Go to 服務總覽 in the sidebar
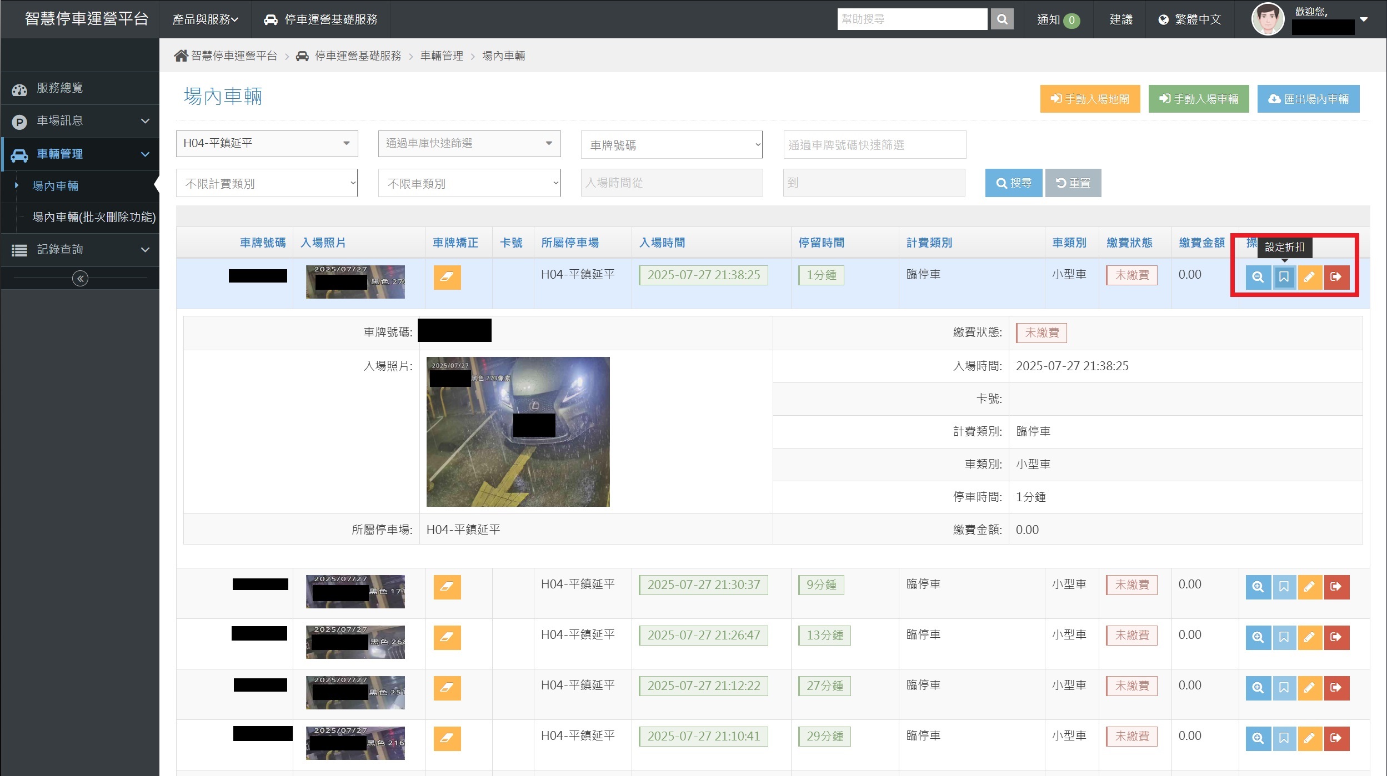This screenshot has height=776, width=1387. 80,88
